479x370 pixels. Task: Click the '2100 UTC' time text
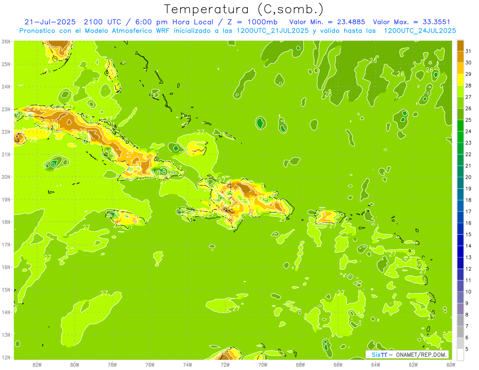click(102, 22)
